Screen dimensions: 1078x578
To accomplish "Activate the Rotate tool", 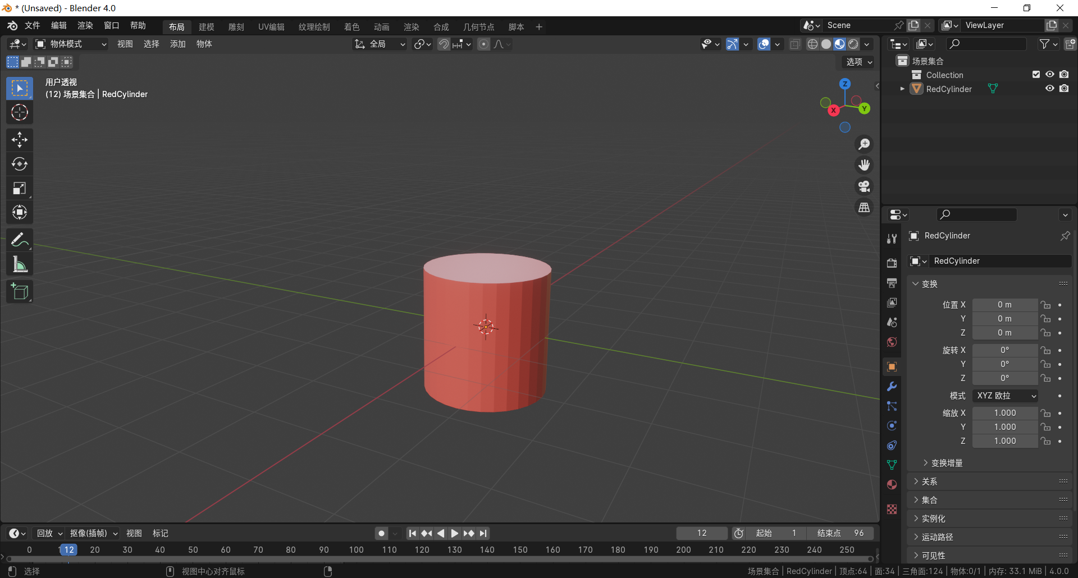I will click(20, 164).
